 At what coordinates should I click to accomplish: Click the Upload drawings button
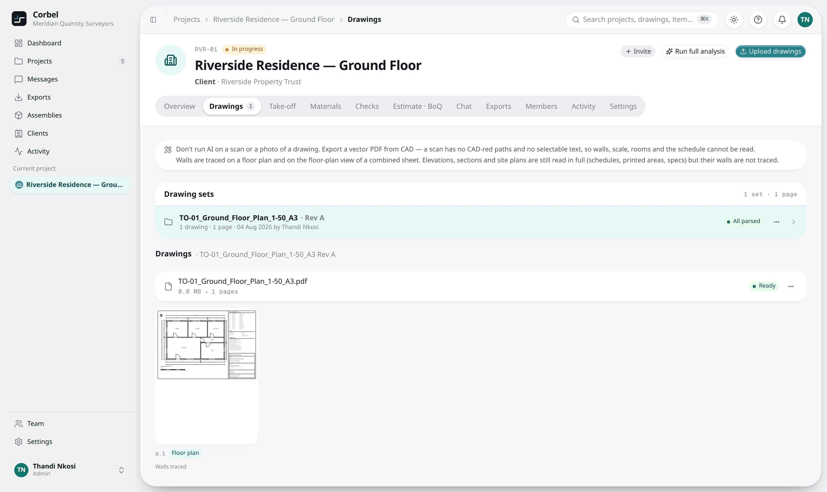(770, 51)
